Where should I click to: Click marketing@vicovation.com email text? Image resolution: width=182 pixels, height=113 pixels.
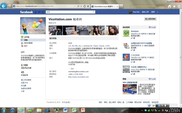pos(78,71)
